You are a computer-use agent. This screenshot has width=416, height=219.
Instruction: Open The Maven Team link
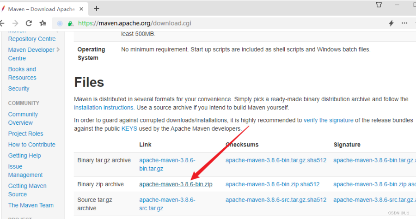(31, 205)
